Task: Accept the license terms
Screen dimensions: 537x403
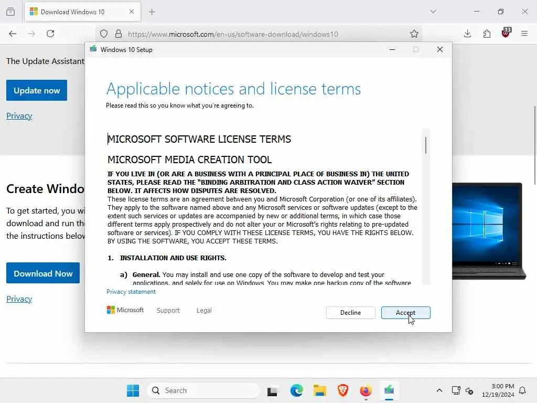Action: 405,313
